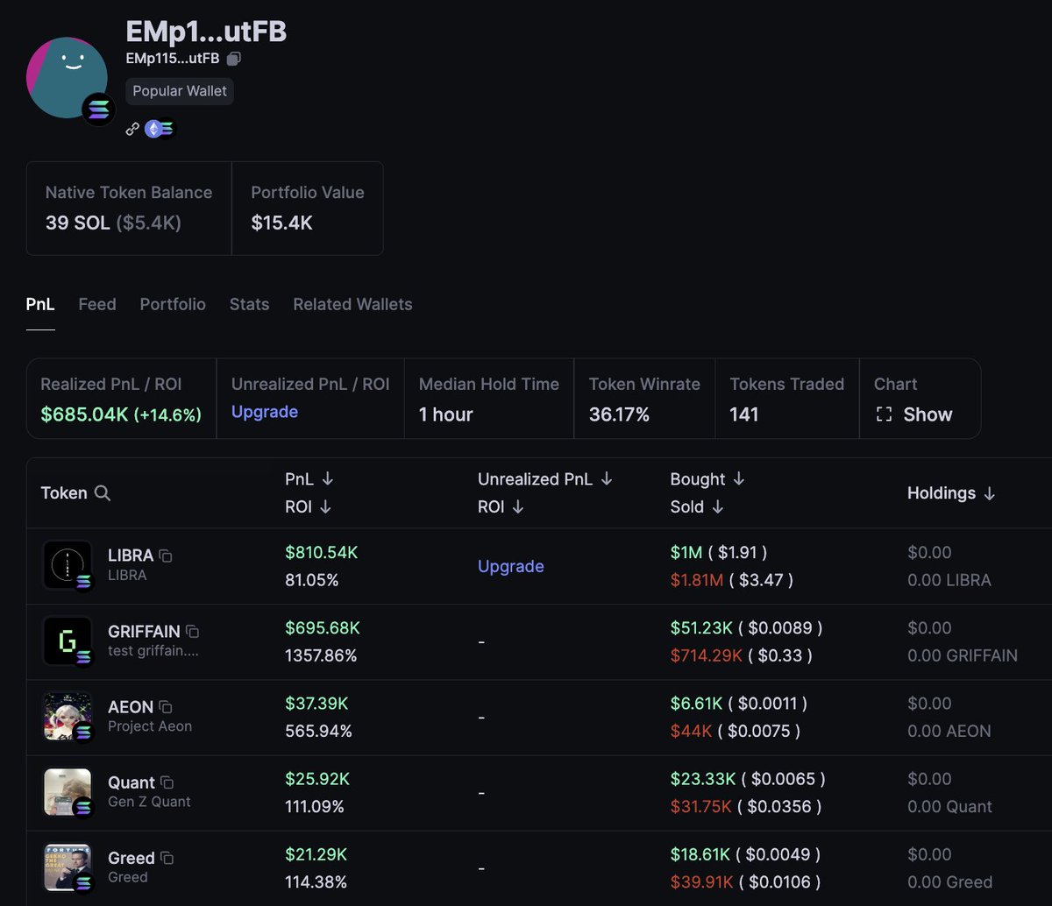
Task: Click the link chain icon under Popular Wallet
Action: [x=132, y=129]
